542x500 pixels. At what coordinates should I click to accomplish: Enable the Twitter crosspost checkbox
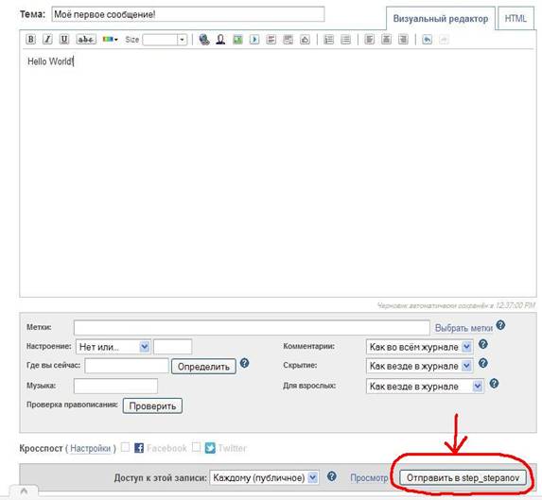pyautogui.click(x=196, y=447)
